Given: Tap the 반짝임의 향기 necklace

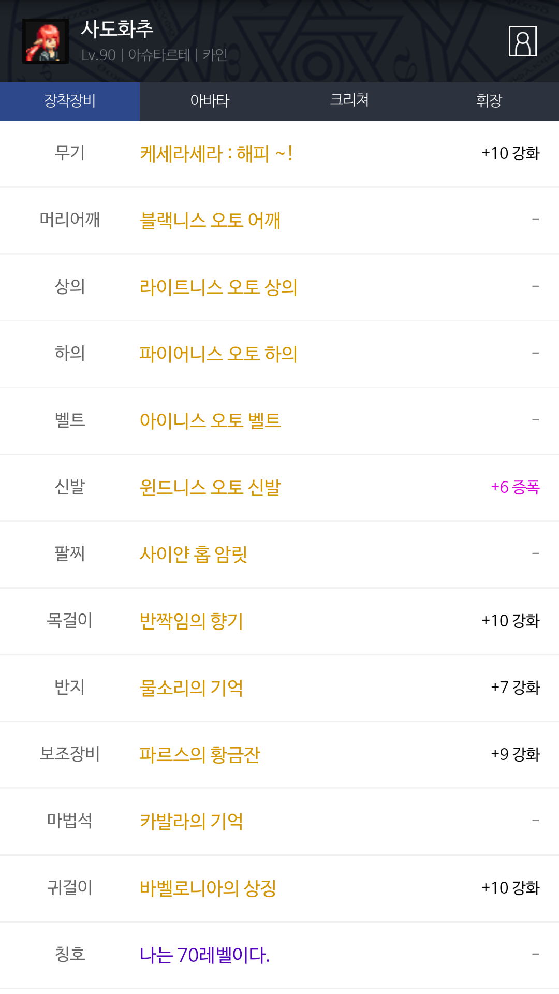Looking at the screenshot, I should (192, 621).
